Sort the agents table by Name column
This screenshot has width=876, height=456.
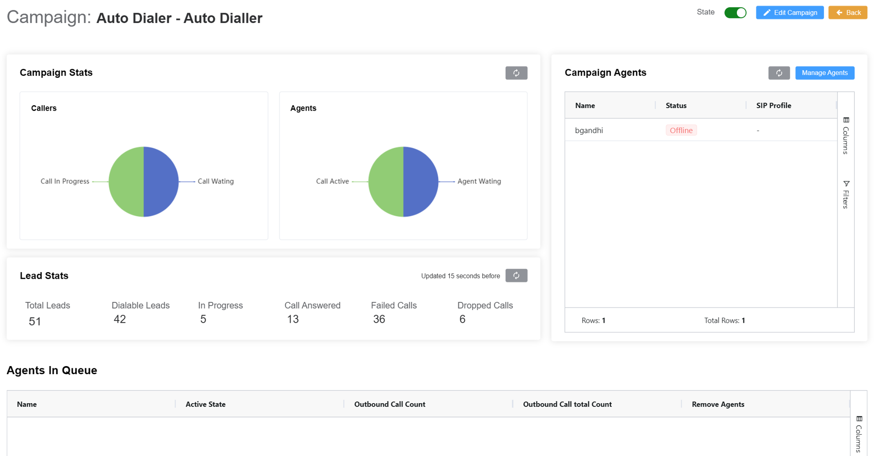click(x=585, y=105)
